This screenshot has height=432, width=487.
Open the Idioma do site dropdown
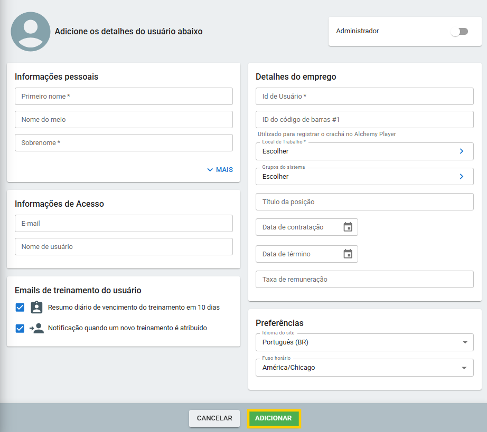[x=364, y=342]
